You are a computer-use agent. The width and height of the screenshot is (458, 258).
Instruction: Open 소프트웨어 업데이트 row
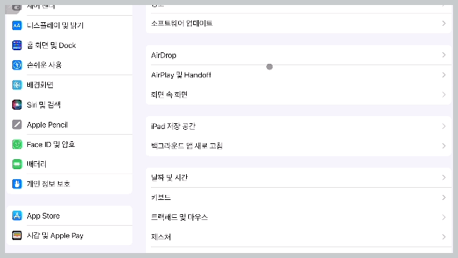coord(299,23)
